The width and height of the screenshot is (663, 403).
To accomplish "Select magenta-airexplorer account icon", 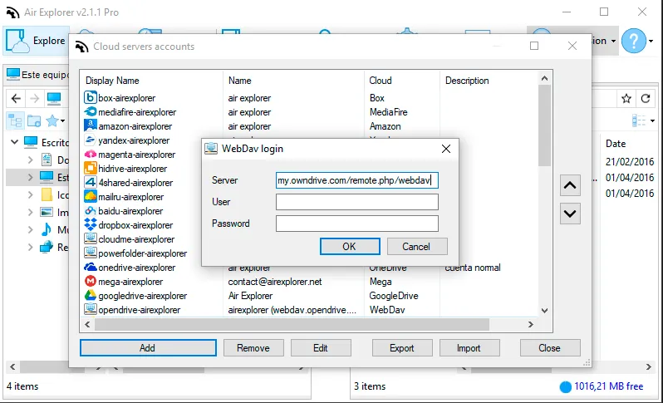I will click(x=90, y=154).
